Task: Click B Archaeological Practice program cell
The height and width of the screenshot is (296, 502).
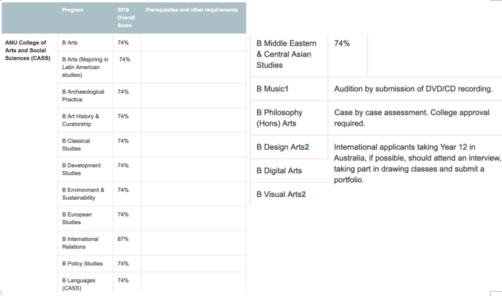Action: 85,96
